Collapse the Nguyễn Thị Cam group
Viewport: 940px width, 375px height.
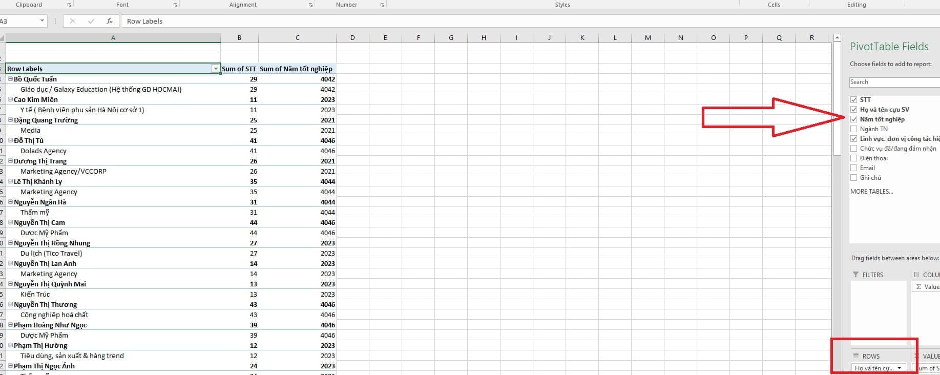pyautogui.click(x=10, y=222)
